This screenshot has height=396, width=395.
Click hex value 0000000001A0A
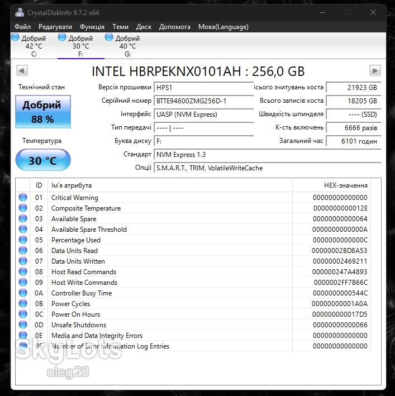(340, 304)
